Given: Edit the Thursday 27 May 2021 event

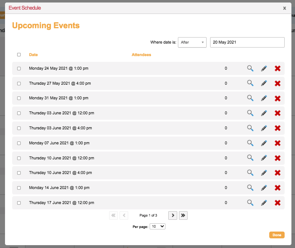Looking at the screenshot, I should tap(264, 83).
